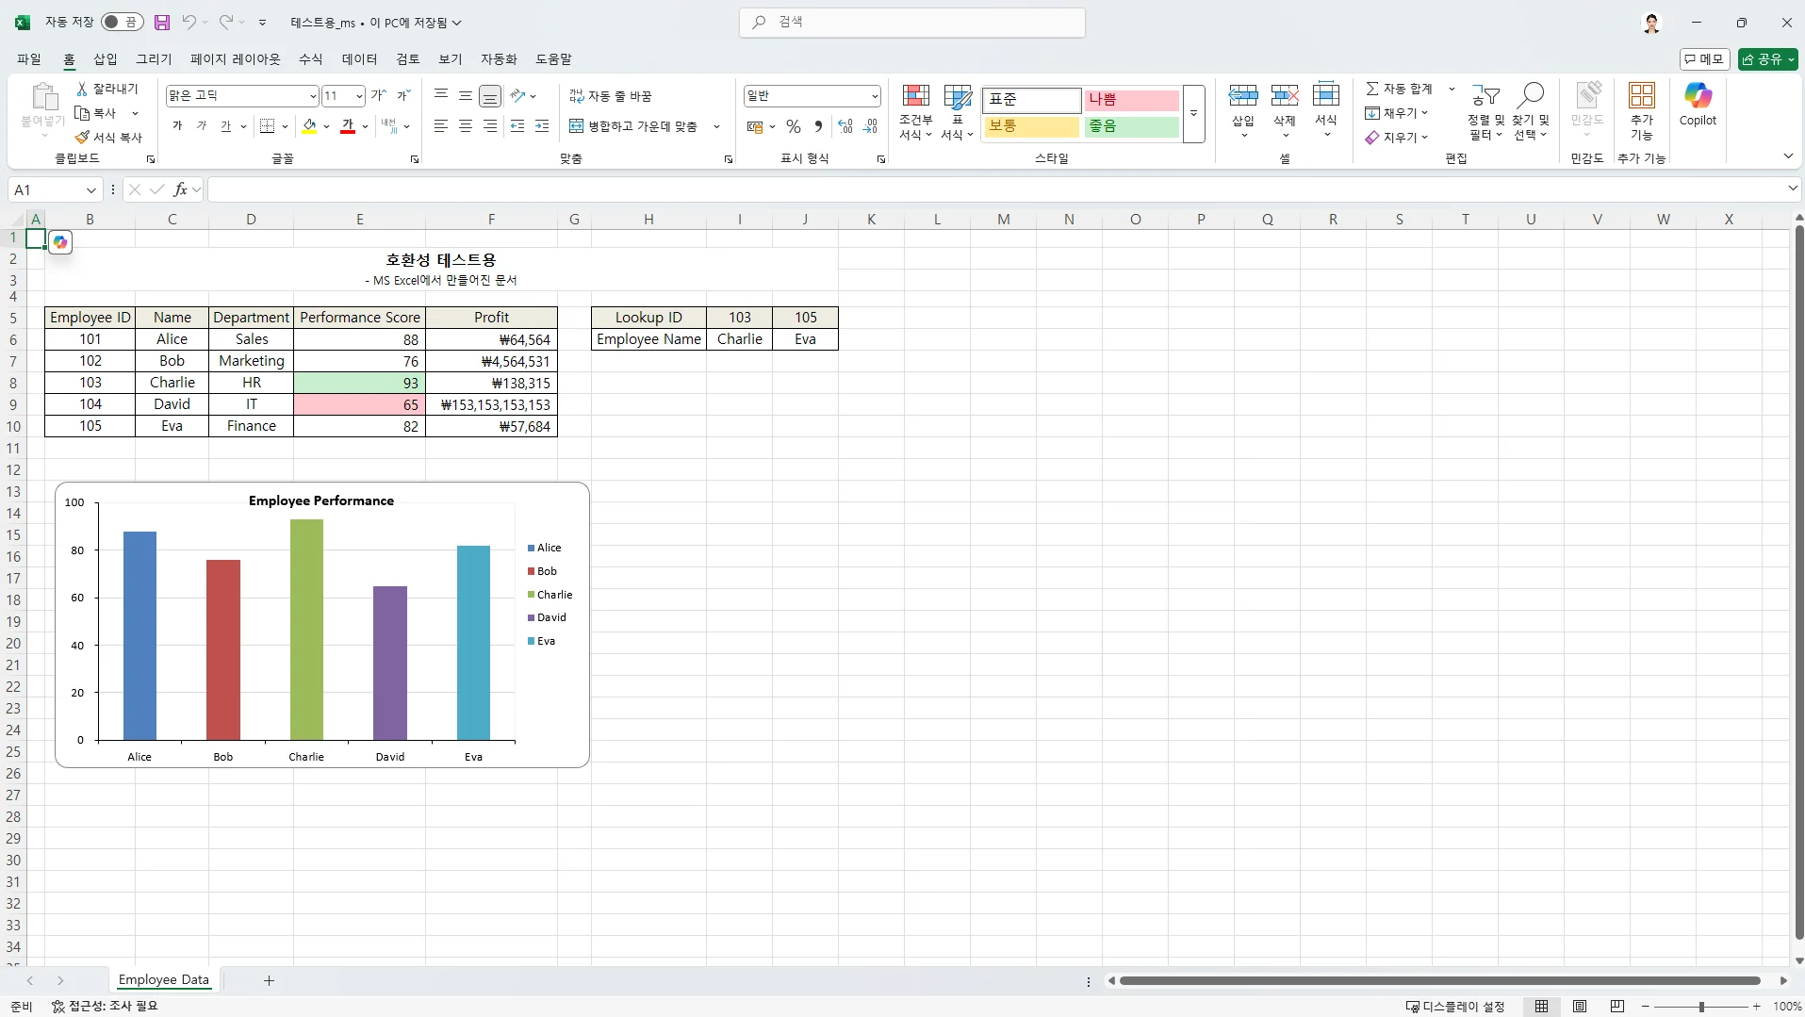Select the Find & Select (찾기 및 선택) icon
This screenshot has width=1805, height=1017.
coord(1532,111)
